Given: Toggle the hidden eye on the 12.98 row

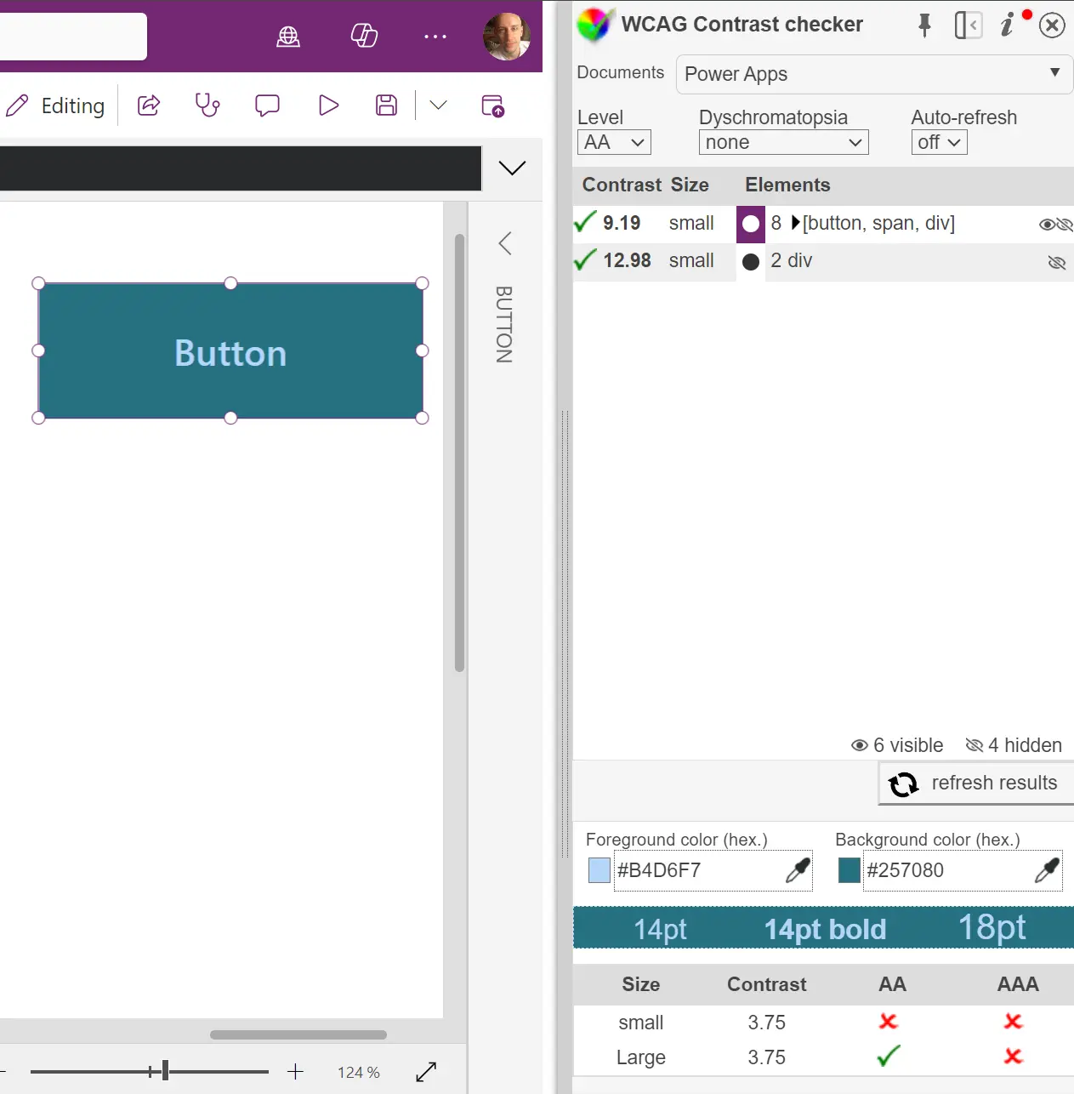Looking at the screenshot, I should (1057, 263).
